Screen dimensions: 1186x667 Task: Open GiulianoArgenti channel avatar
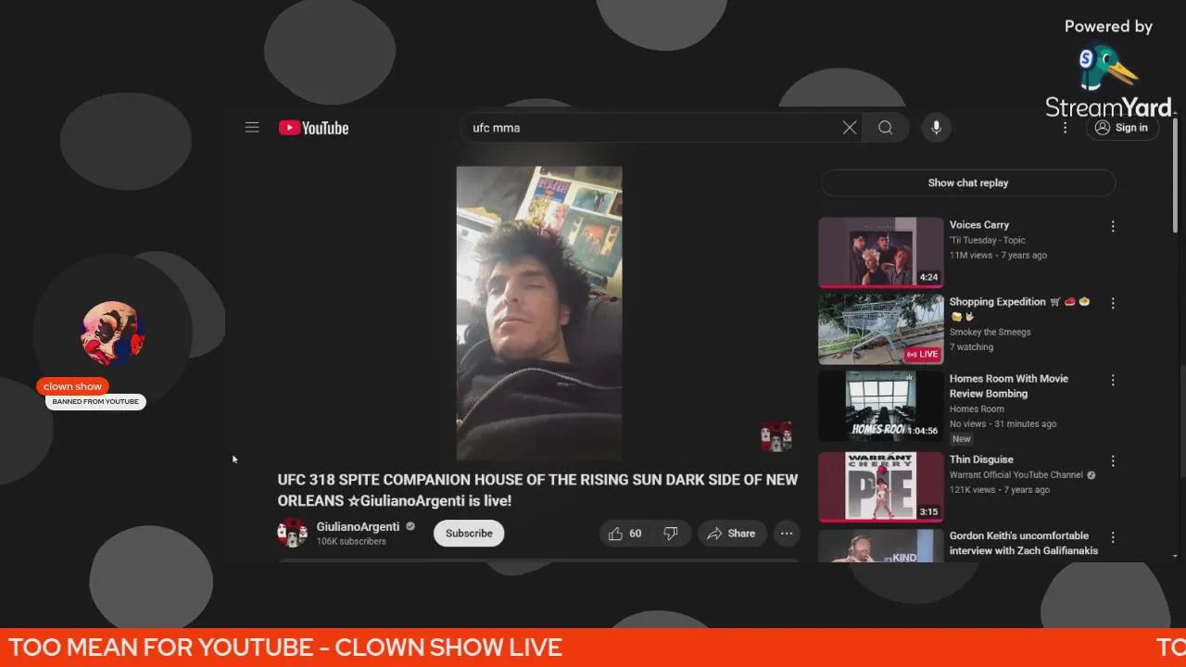pos(292,534)
